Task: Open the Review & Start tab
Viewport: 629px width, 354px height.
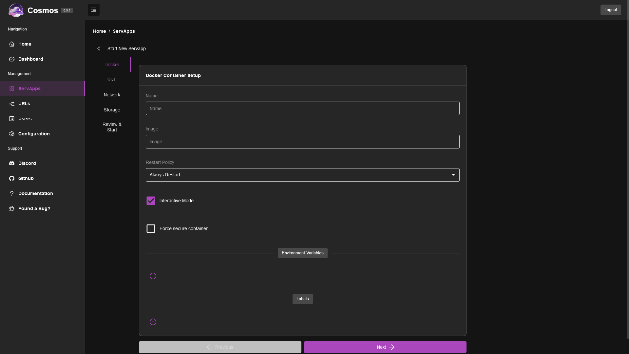Action: click(x=112, y=127)
